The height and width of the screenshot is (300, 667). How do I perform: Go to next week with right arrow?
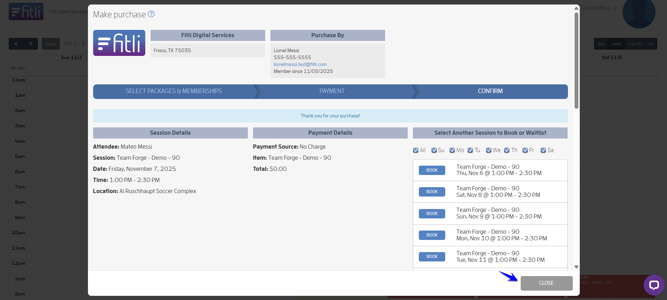click(x=31, y=44)
